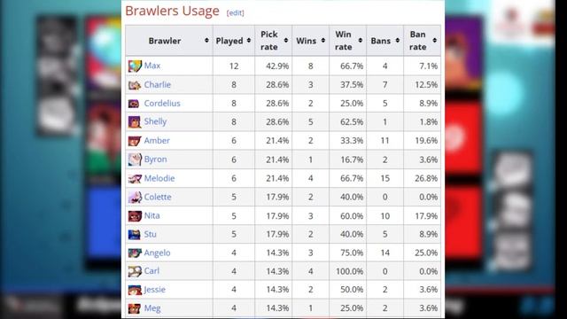567x319 pixels.
Task: Open the edit link beside Brawlers Usage
Action: tap(236, 13)
